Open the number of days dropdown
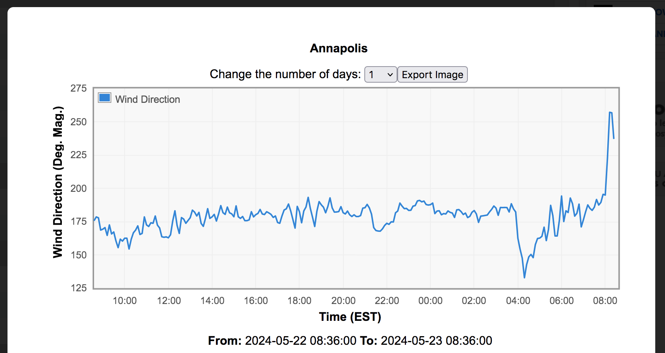665x353 pixels. 380,74
